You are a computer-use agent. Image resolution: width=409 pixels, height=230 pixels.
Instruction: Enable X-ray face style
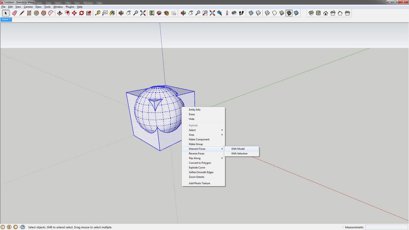pos(251,13)
